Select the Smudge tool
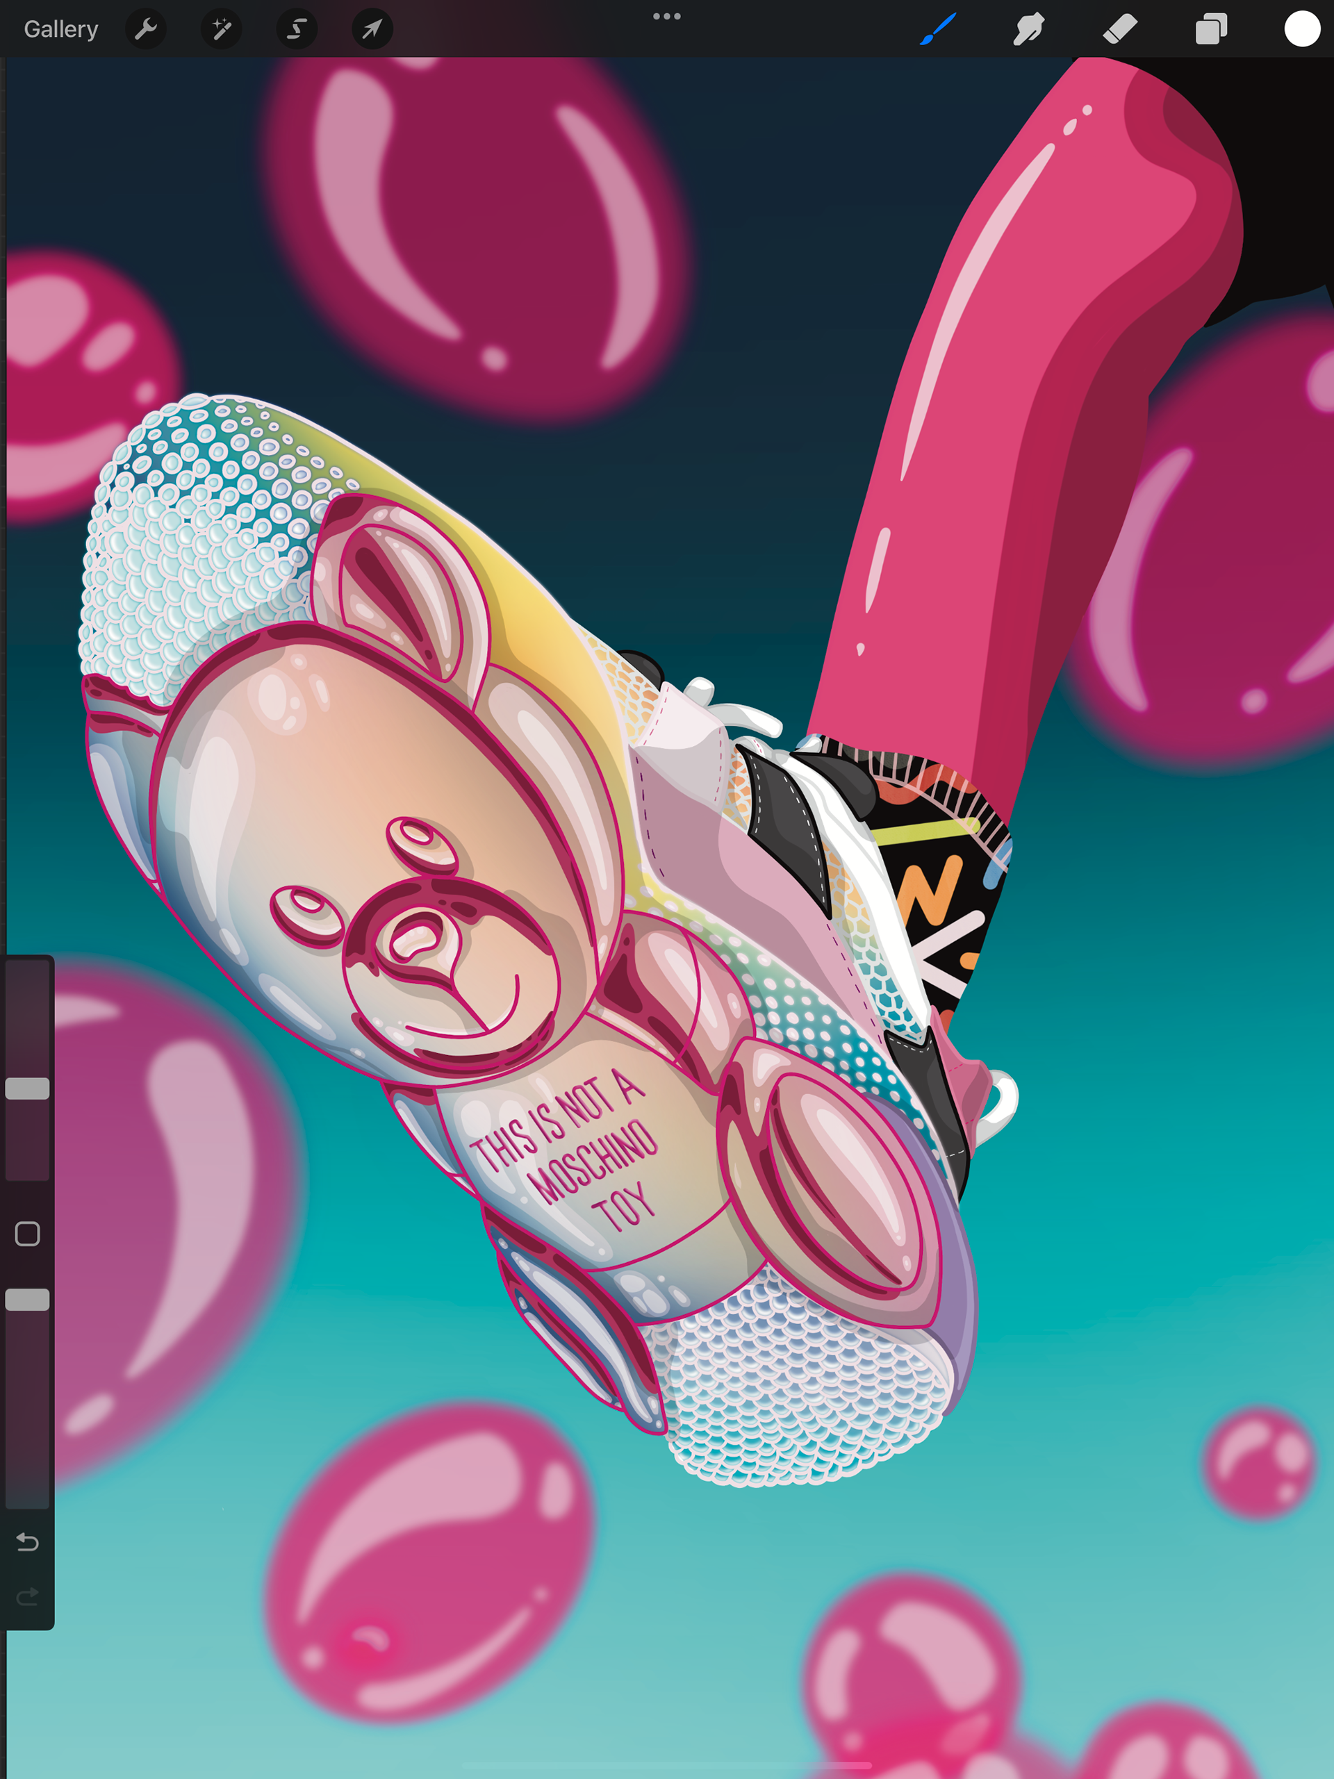1334x1779 pixels. tap(1028, 29)
